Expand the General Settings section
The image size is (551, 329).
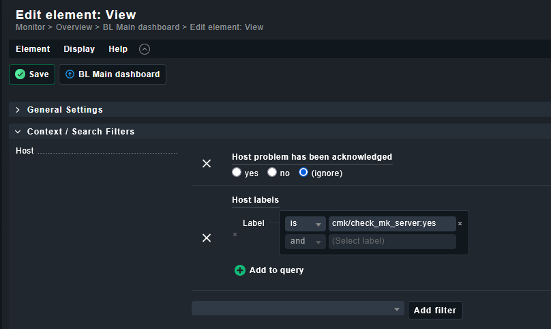pos(65,110)
